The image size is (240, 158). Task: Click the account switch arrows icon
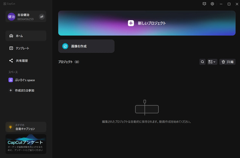(x=42, y=17)
